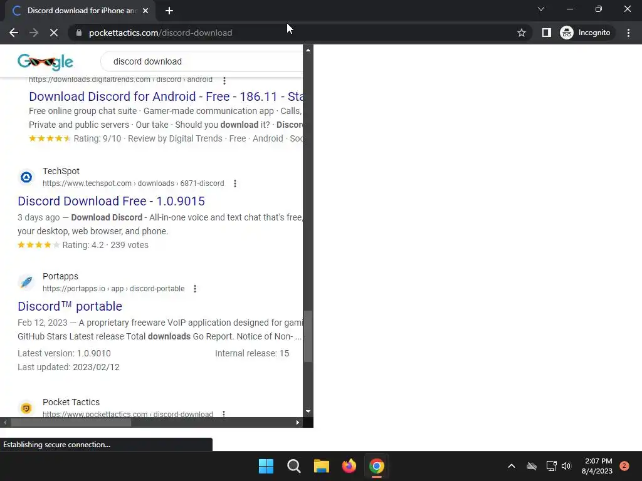The image size is (642, 481).
Task: Open Windows taskbar search
Action: (293, 466)
